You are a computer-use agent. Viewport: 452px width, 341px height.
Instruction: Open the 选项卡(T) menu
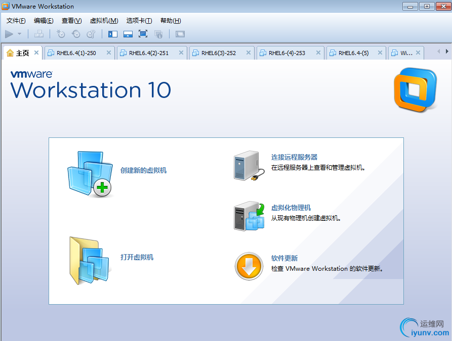point(139,21)
